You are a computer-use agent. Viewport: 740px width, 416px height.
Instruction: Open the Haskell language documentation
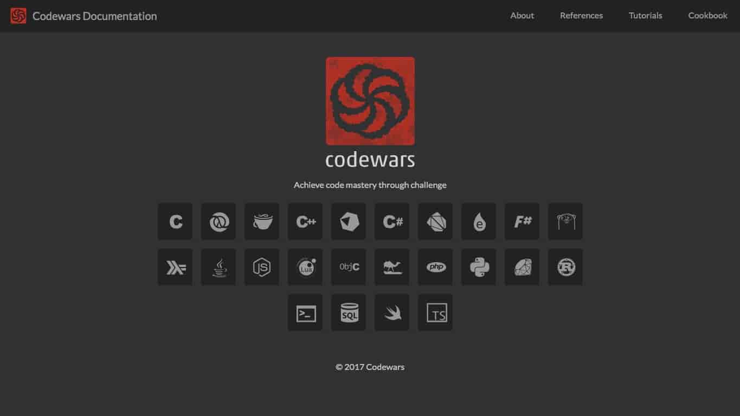[175, 266]
